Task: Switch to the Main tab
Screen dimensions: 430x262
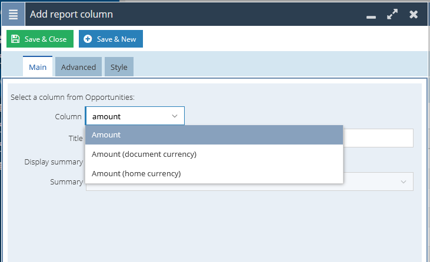Action: point(38,67)
